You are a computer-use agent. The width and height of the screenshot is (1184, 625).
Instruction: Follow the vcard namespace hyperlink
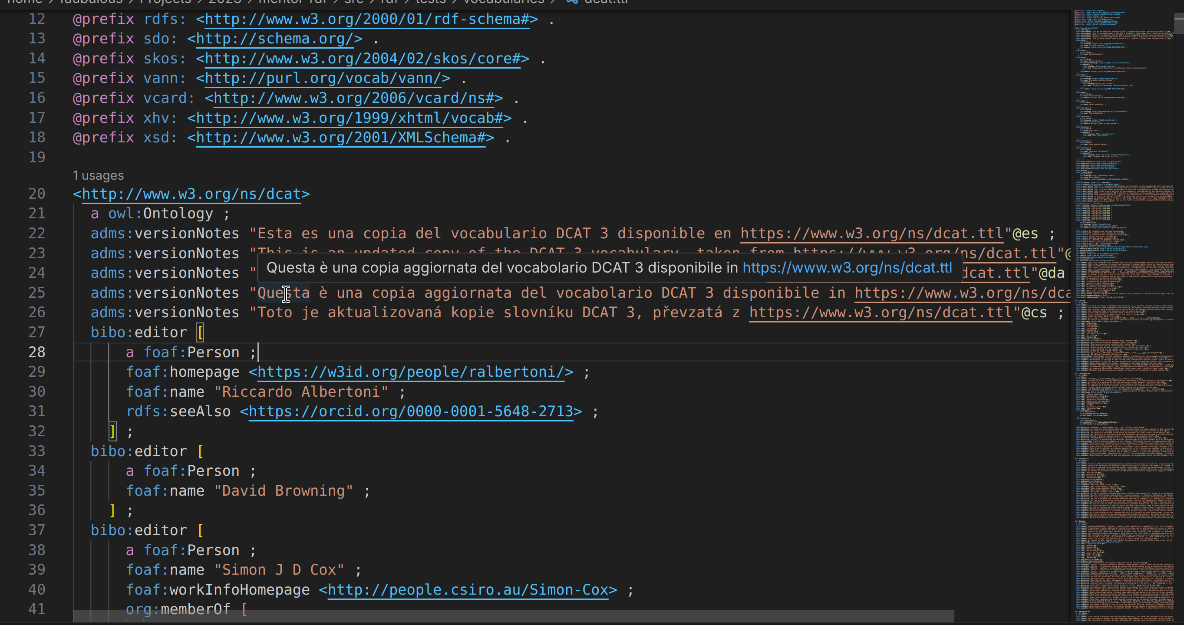pos(353,99)
